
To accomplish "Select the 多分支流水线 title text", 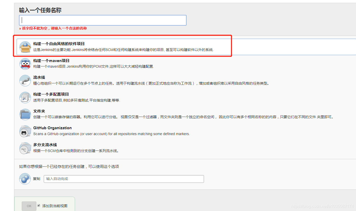I will pos(45,145).
